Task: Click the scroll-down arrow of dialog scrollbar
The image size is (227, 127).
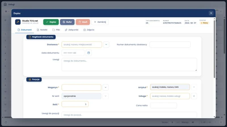Action: click(x=215, y=117)
